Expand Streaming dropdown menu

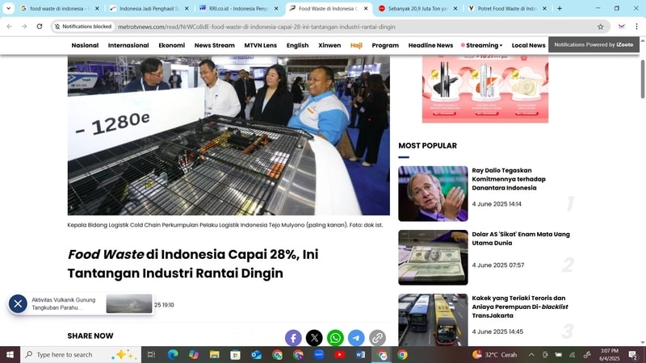[481, 45]
